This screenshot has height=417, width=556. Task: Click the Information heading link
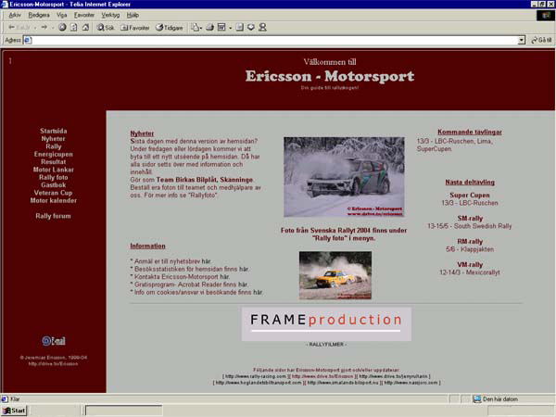[x=147, y=246]
